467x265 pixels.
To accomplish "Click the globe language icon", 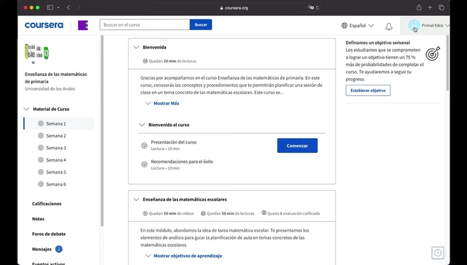I will (x=344, y=25).
